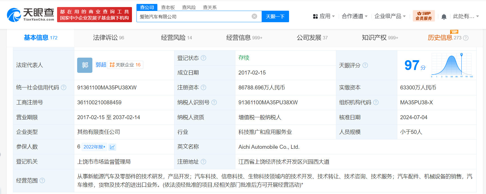Switch to the 法律诉讼 tab

(x=109, y=38)
